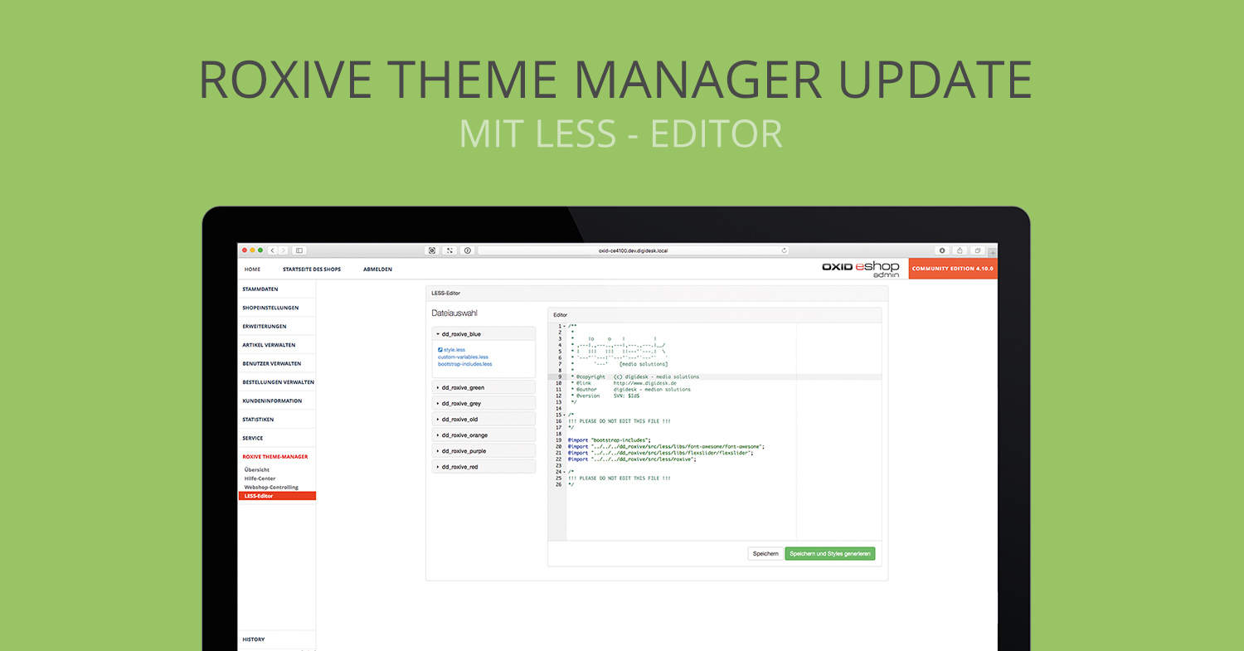Open the style.less file
Image resolution: width=1244 pixels, height=651 pixels.
[x=454, y=350]
